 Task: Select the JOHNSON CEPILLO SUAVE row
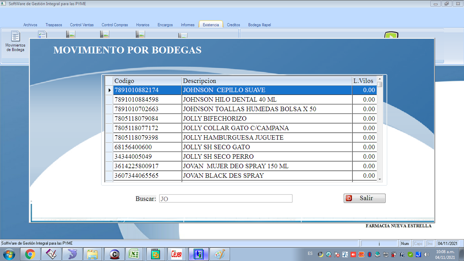241,90
